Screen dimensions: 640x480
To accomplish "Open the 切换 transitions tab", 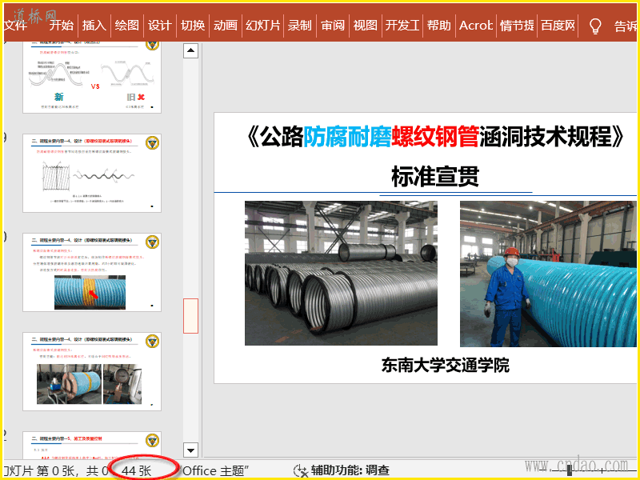I will pos(193,26).
